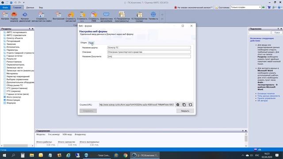Open Internet Explorer from the taskbar

point(68,155)
